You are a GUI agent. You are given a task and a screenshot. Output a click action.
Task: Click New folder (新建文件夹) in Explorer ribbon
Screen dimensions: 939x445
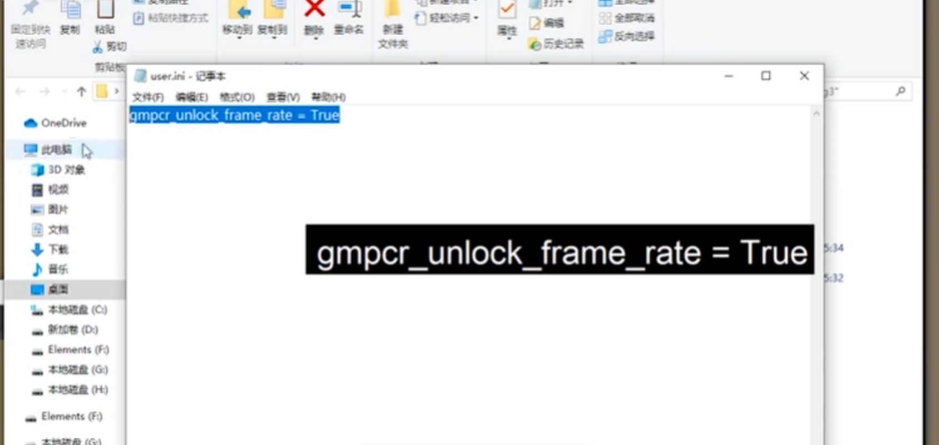coord(393,24)
